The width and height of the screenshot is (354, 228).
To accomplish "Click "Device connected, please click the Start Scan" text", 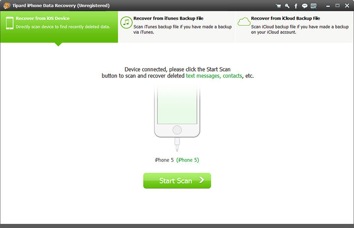I will coord(177,69).
